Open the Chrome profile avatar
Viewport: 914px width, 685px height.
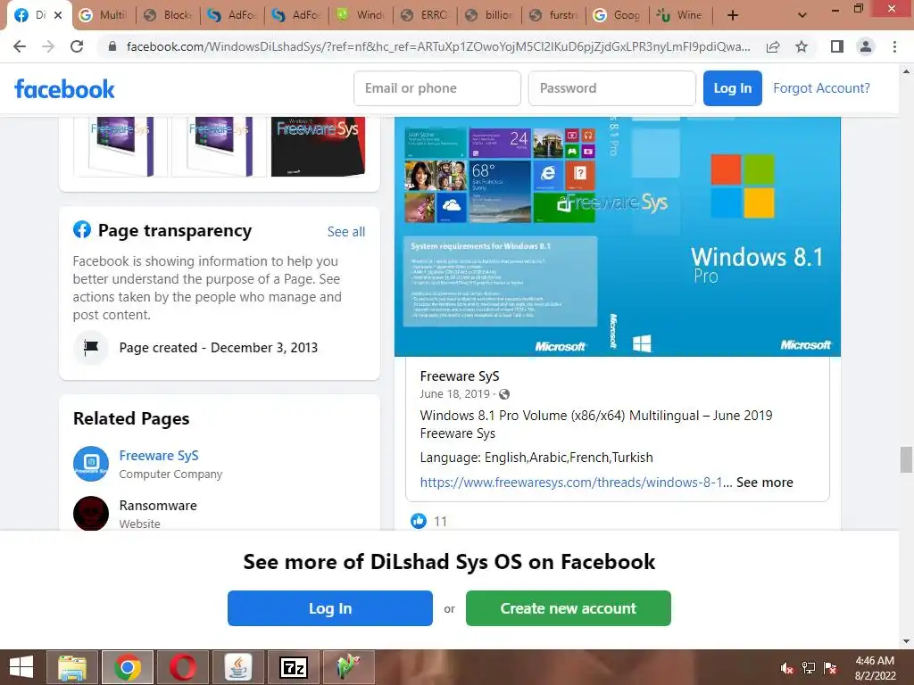pyautogui.click(x=866, y=46)
